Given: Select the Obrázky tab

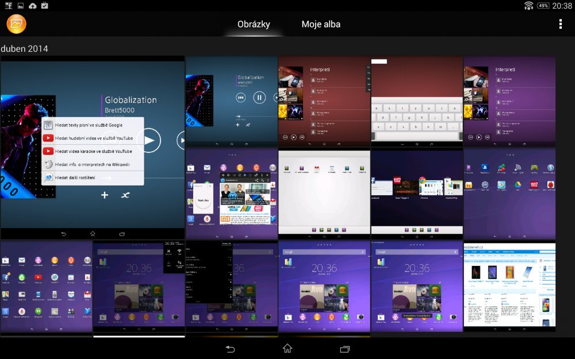Looking at the screenshot, I should (255, 24).
